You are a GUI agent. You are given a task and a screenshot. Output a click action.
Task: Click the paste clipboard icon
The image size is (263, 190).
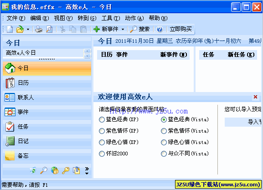point(83,29)
